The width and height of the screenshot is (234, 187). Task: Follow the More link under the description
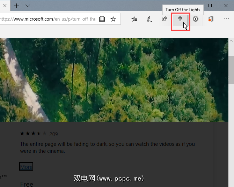(26, 167)
